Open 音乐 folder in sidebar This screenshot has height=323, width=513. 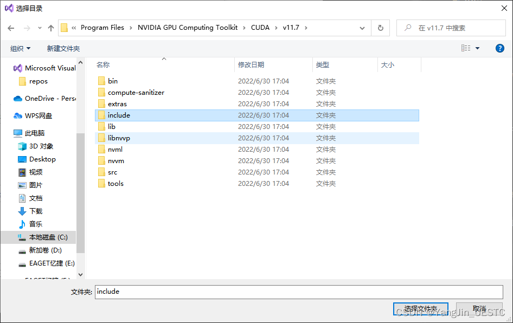(x=30, y=224)
